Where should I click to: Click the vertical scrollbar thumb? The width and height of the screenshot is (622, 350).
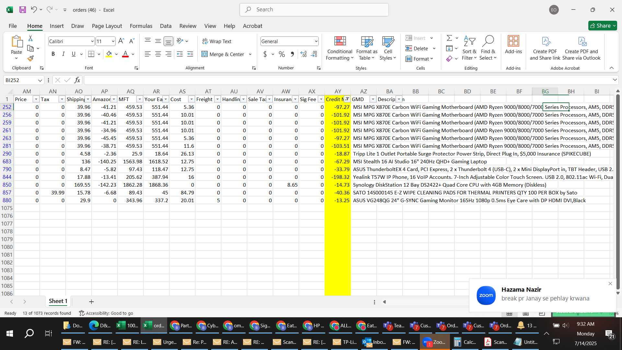(618, 192)
